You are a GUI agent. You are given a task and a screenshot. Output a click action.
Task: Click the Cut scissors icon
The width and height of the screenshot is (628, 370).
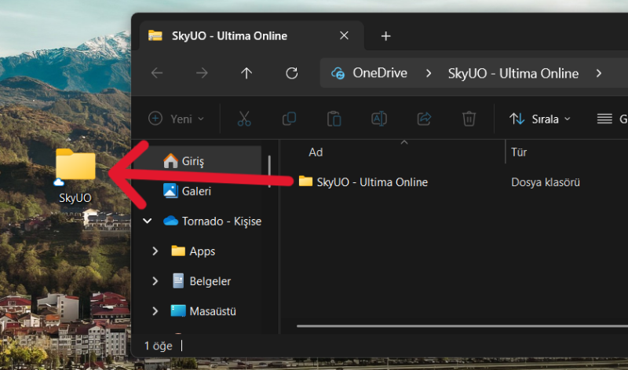tap(244, 119)
